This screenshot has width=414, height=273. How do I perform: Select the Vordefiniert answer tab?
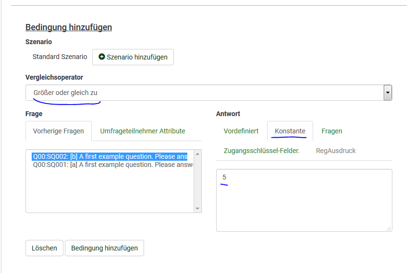point(241,131)
